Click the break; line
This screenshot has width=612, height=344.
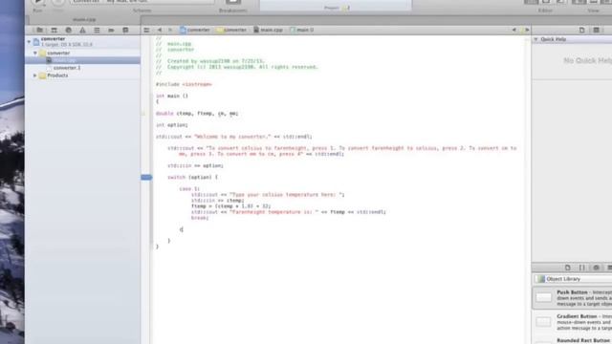200,218
